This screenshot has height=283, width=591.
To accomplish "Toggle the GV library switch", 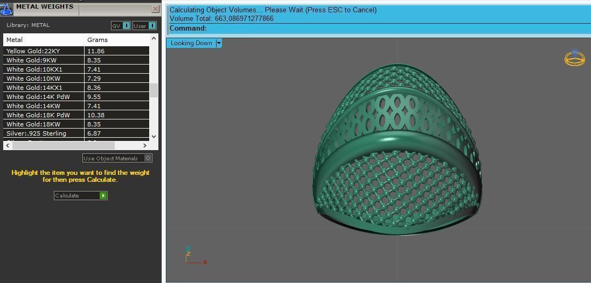I will 121,26.
